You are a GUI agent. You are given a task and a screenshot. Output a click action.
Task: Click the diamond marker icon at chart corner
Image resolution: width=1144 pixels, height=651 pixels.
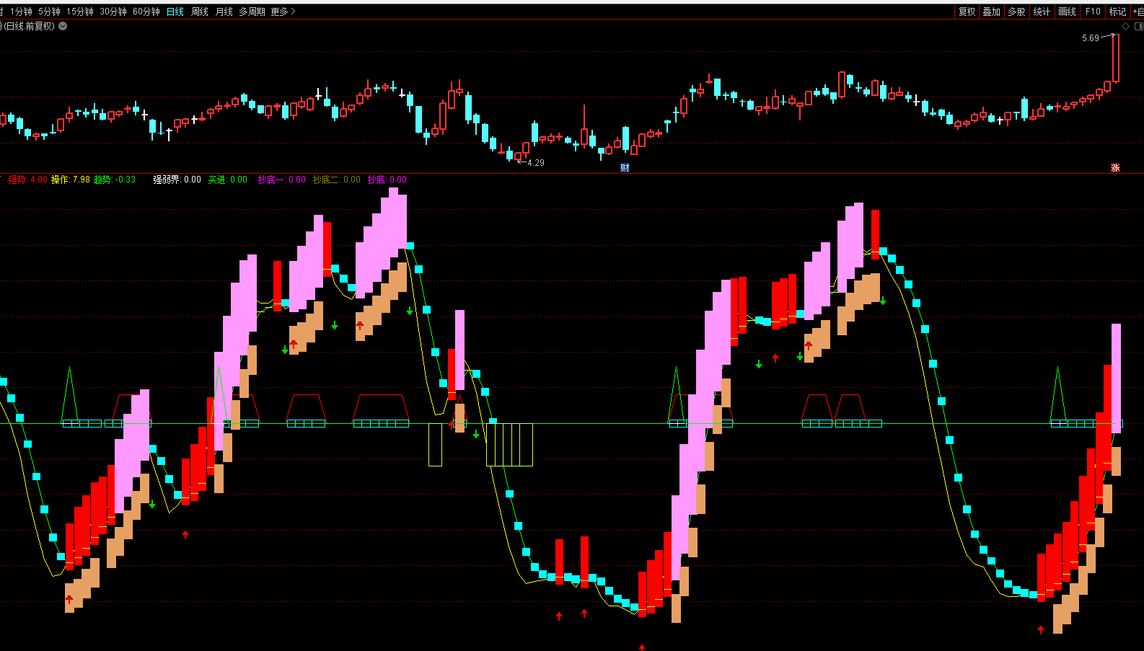(1125, 27)
